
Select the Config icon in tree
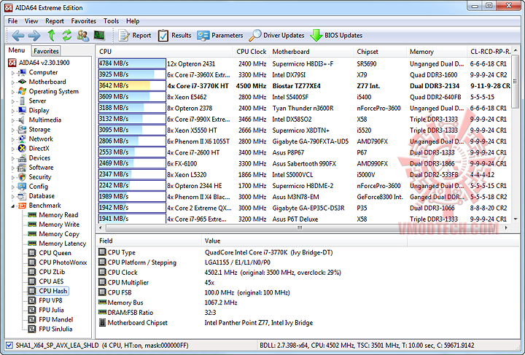point(22,187)
